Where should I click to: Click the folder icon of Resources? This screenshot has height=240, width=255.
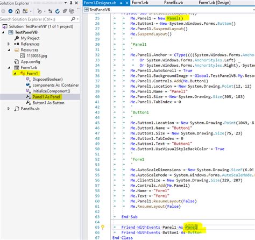coord(17,50)
